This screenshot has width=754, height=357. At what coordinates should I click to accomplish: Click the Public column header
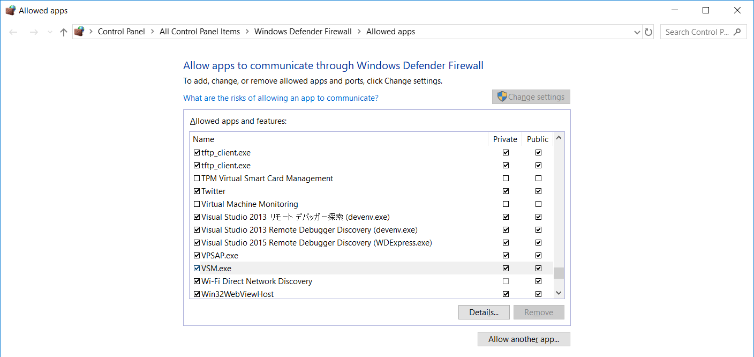[x=538, y=139]
